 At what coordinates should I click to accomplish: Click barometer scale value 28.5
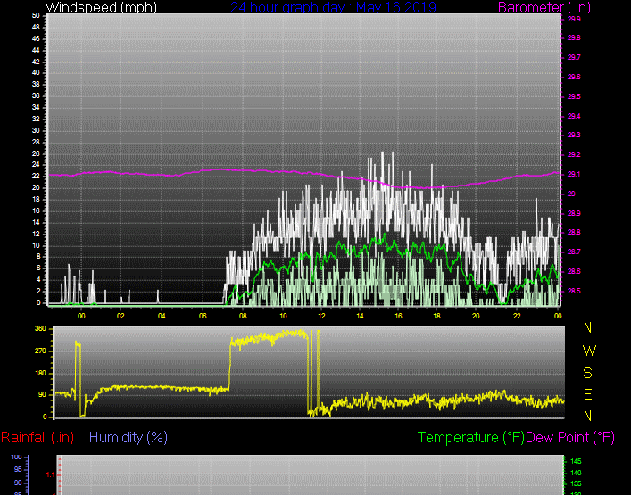pyautogui.click(x=574, y=291)
